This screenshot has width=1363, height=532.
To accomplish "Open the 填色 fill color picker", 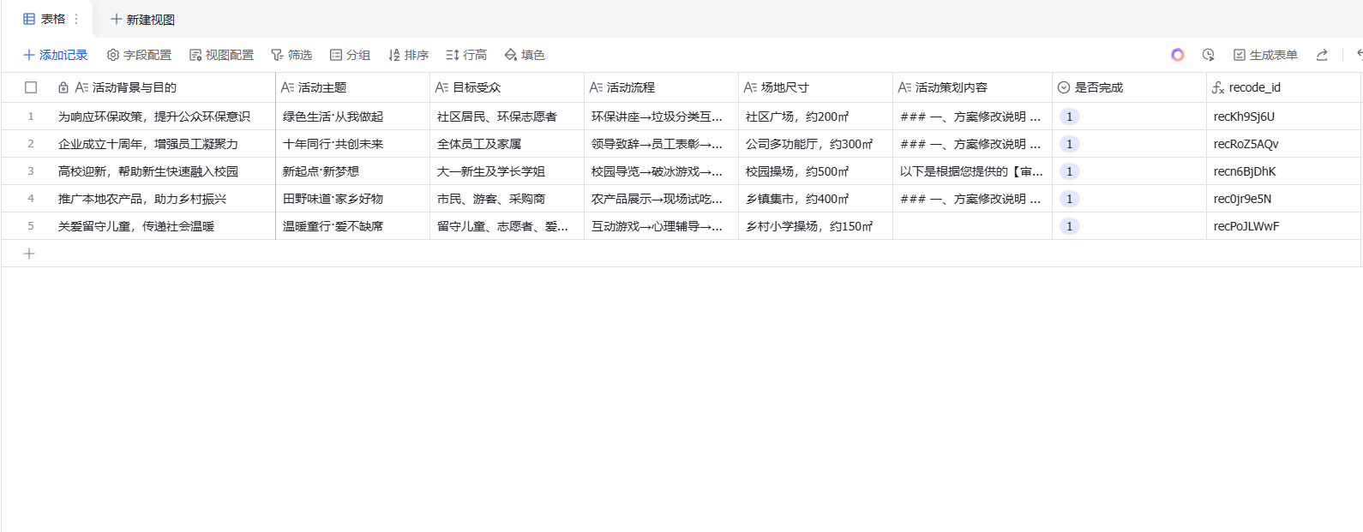I will 525,55.
